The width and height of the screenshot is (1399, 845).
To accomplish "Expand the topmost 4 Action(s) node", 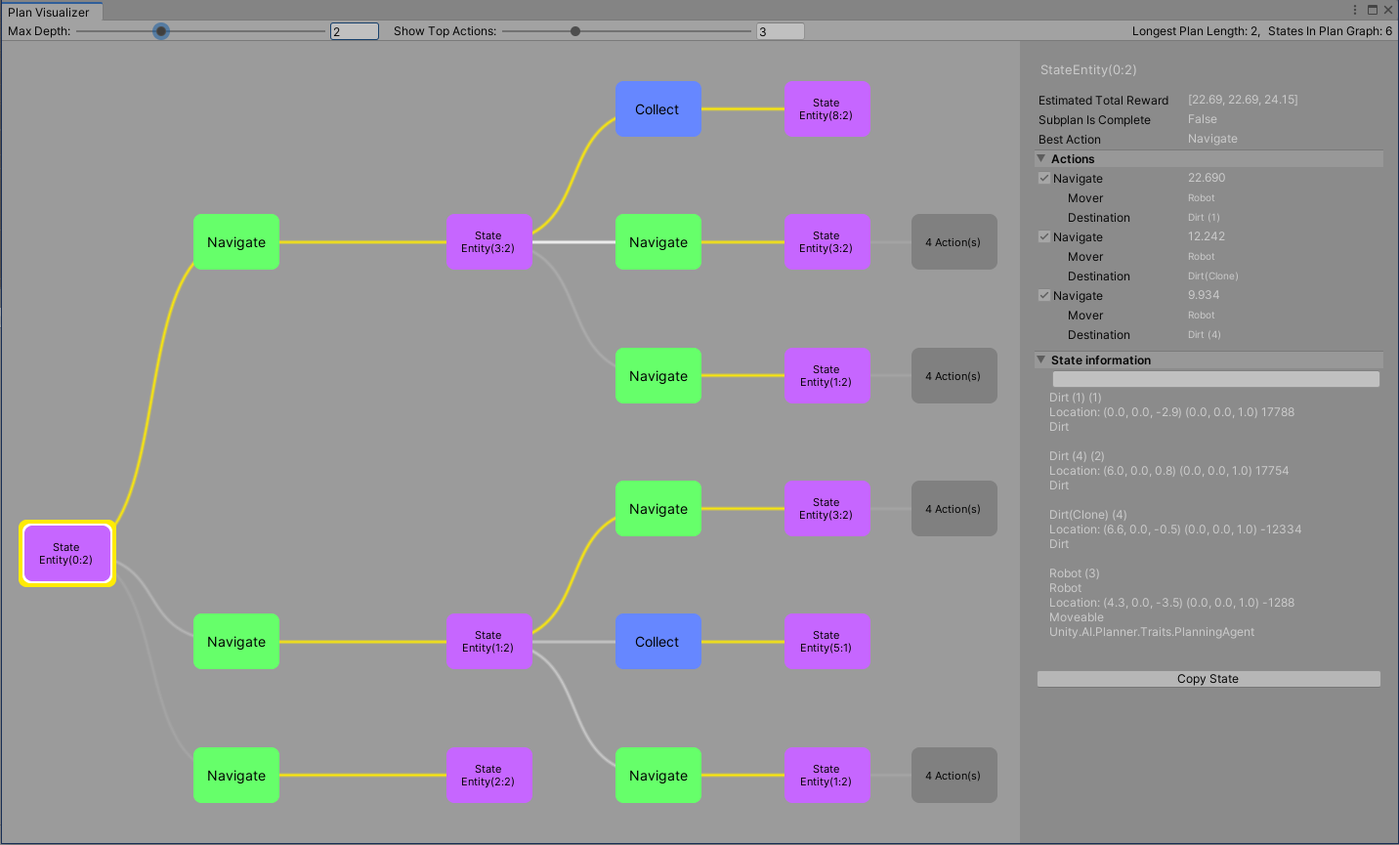I will 954,242.
